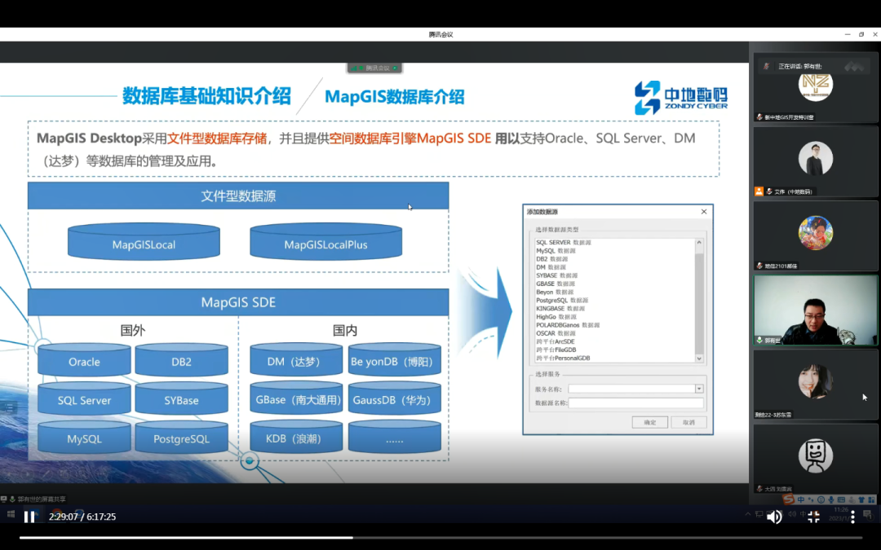Select HighGo 数据源 in the list
This screenshot has height=550, width=881.
click(556, 316)
